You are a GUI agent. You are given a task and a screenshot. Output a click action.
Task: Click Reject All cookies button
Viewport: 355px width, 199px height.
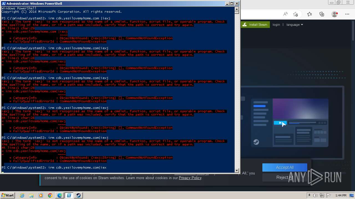tap(285, 177)
